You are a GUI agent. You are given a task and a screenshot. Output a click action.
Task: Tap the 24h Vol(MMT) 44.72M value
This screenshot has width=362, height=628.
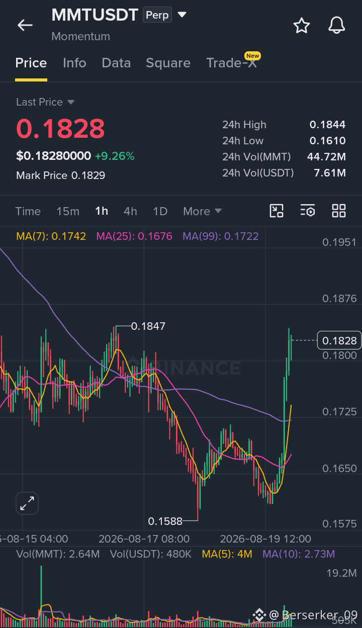(x=326, y=157)
